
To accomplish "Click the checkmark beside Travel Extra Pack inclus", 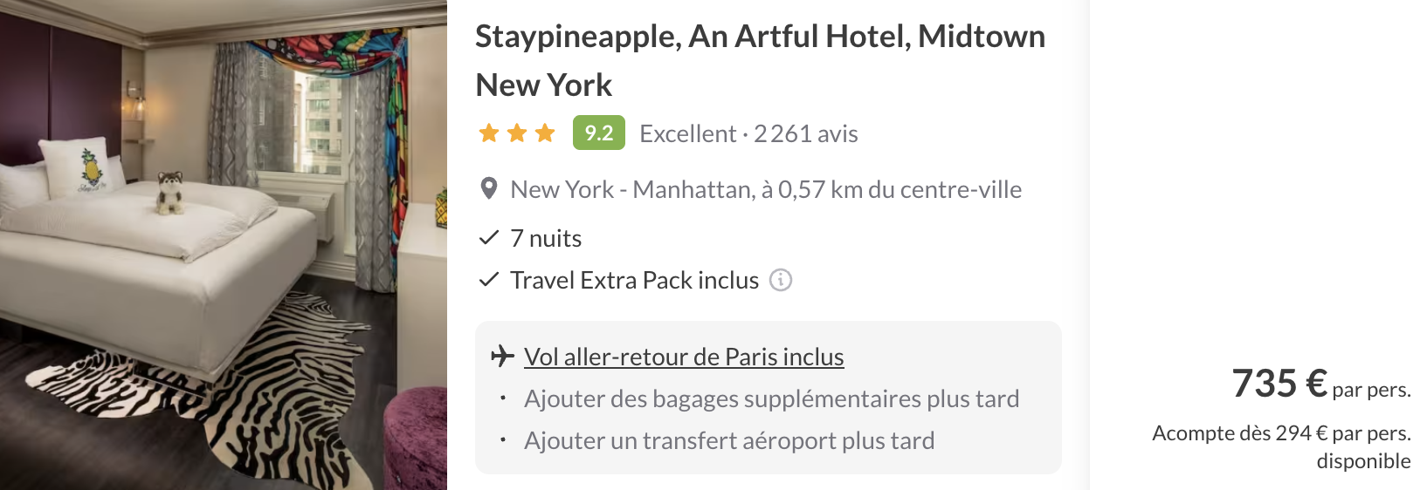I will (x=489, y=279).
